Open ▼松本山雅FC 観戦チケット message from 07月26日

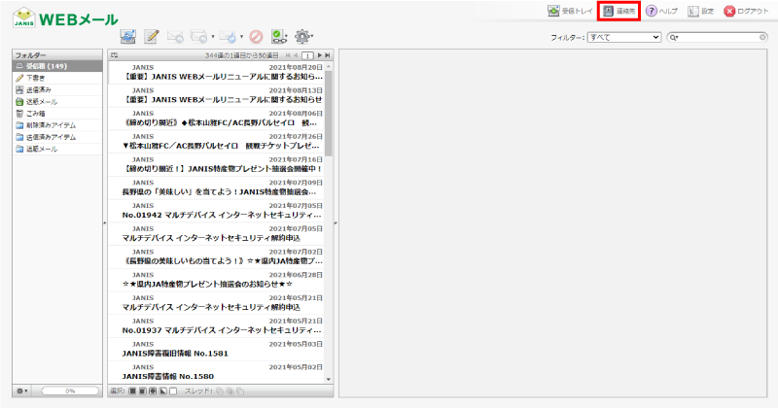tap(216, 141)
